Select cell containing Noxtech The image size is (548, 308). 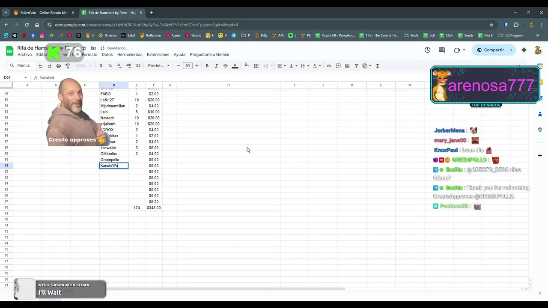coord(113,118)
